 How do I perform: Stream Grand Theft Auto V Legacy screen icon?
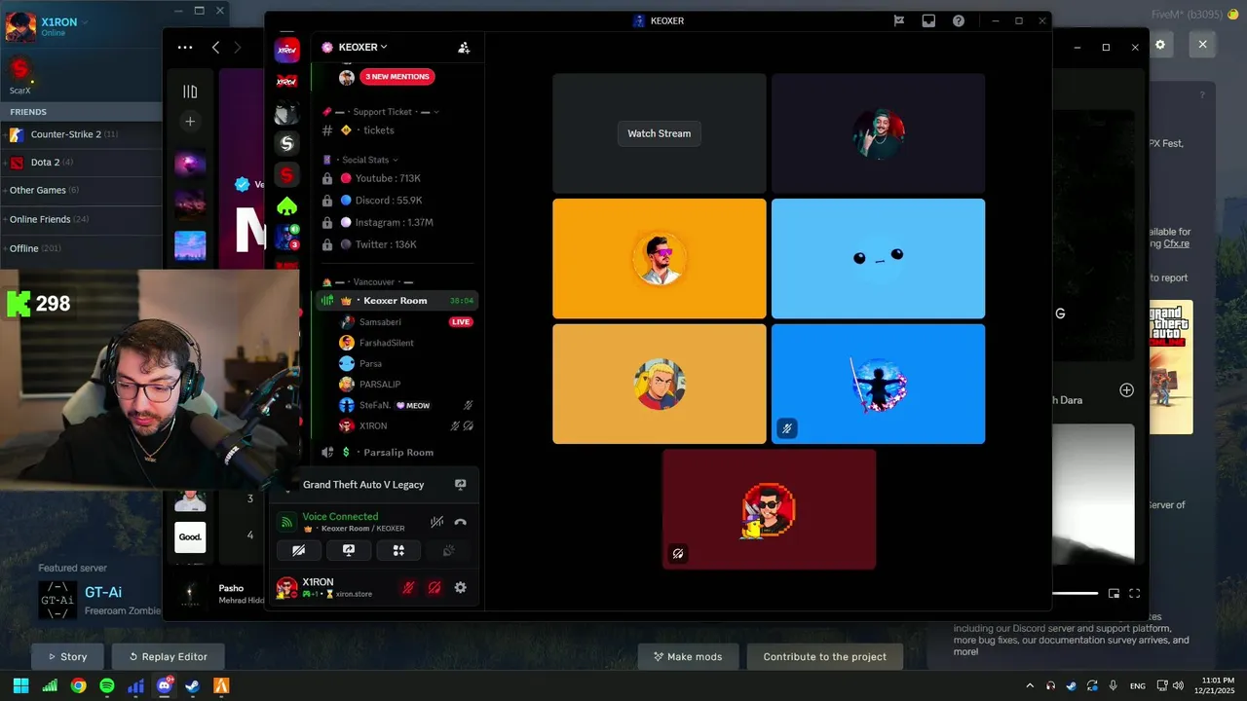460,485
